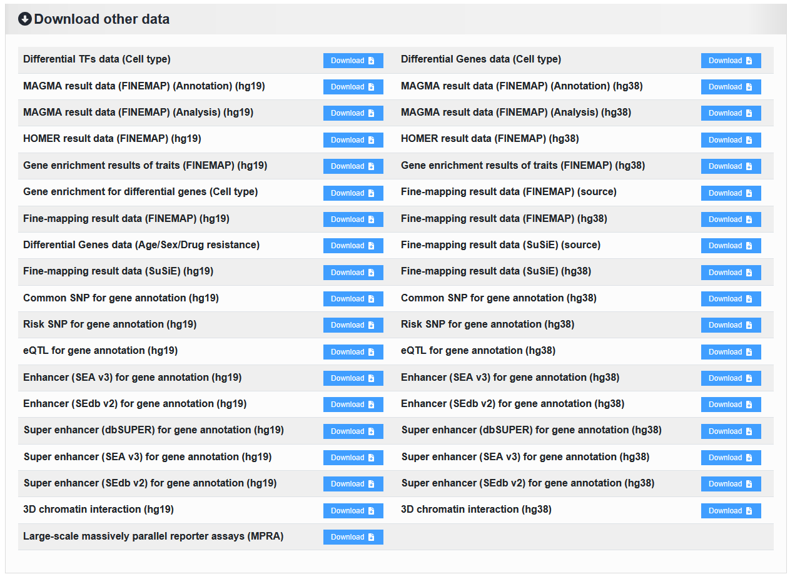Select label 'Differential TFs data (Cell type)'
Screen dimensions: 790x579
pos(97,59)
